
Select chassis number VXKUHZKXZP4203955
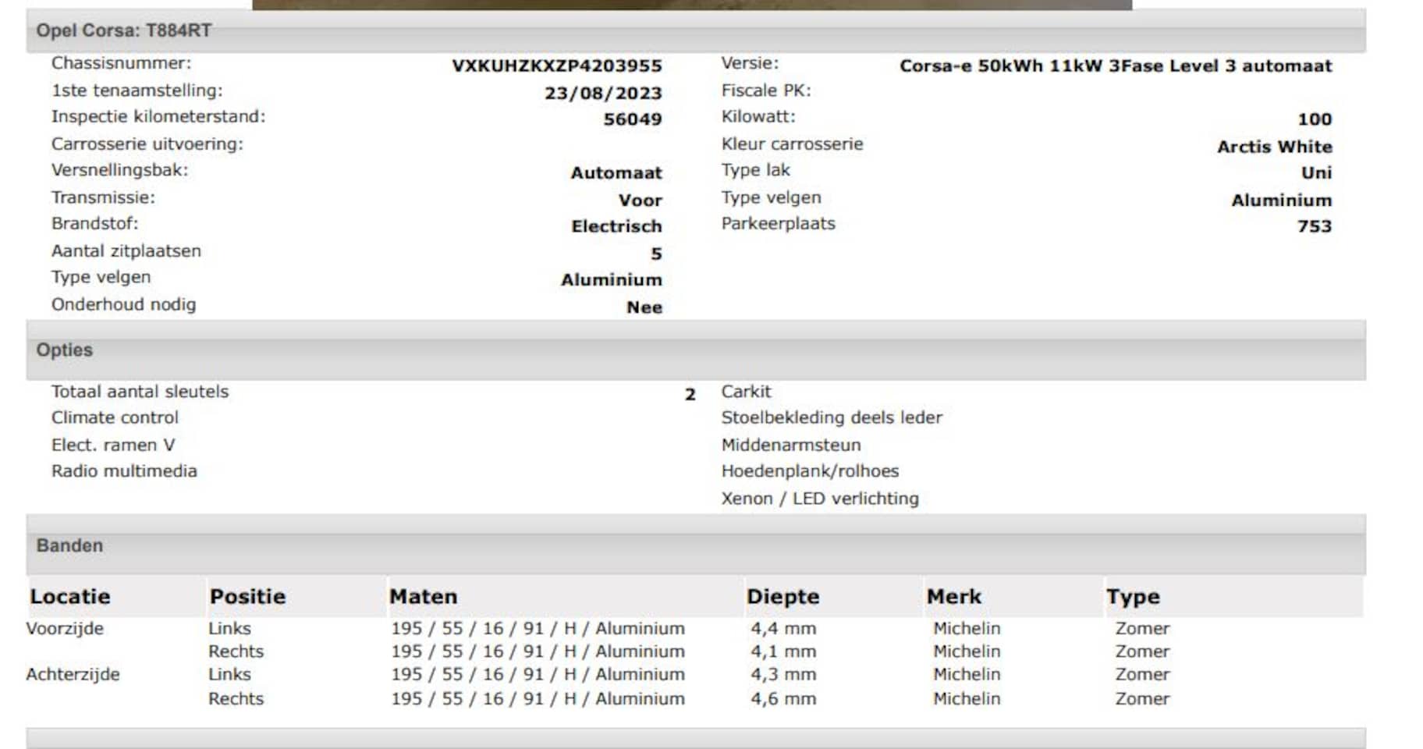point(556,66)
